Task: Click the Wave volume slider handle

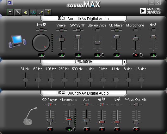Action: point(62,39)
